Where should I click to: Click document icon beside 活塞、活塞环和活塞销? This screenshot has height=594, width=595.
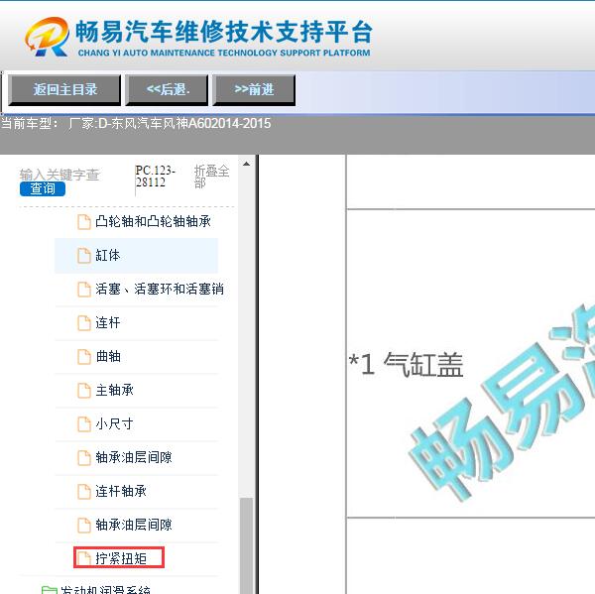84,290
